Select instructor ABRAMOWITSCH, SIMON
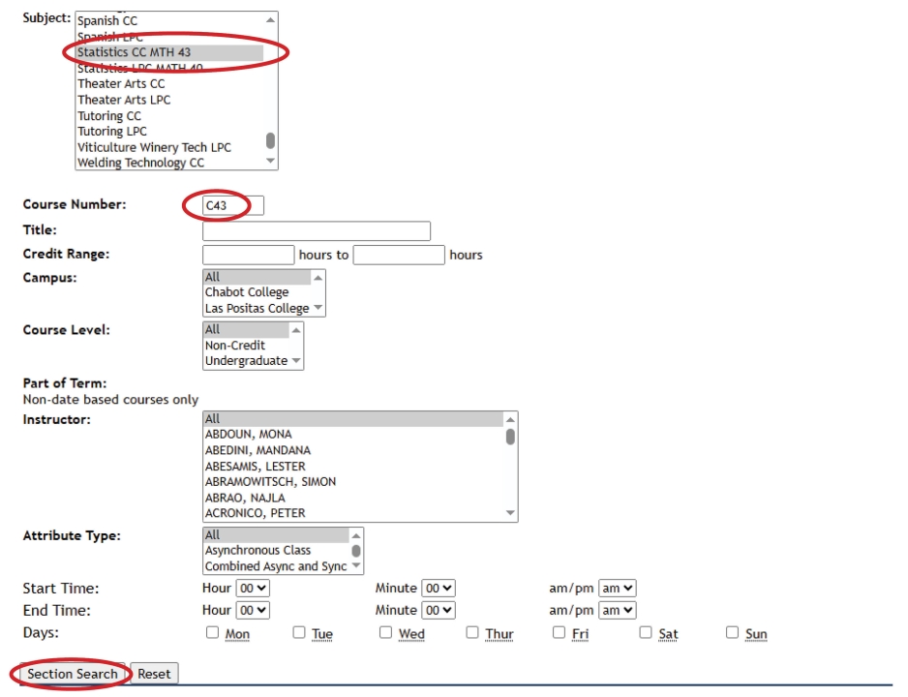 (x=354, y=482)
